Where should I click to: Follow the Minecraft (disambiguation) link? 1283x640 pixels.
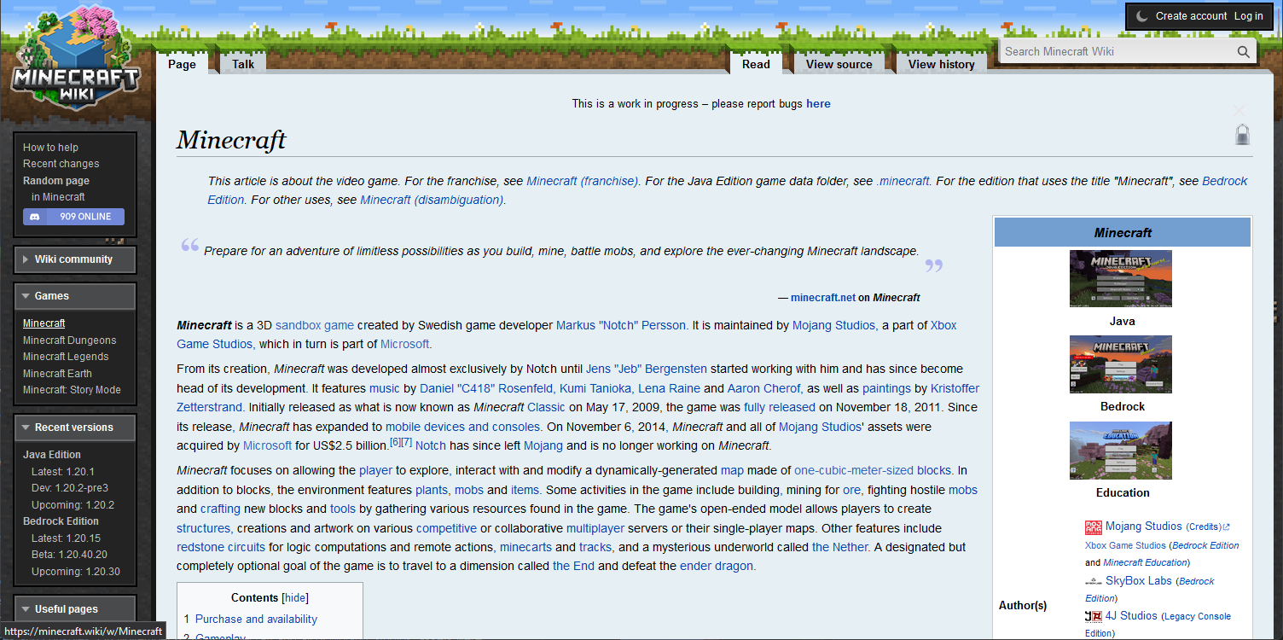(432, 200)
